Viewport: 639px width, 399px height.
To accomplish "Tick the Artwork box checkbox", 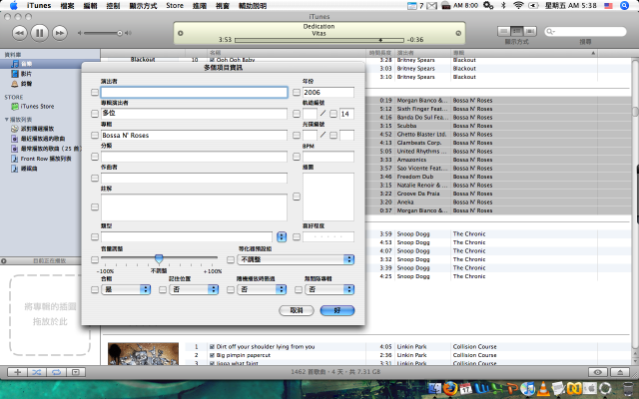I will tap(297, 197).
